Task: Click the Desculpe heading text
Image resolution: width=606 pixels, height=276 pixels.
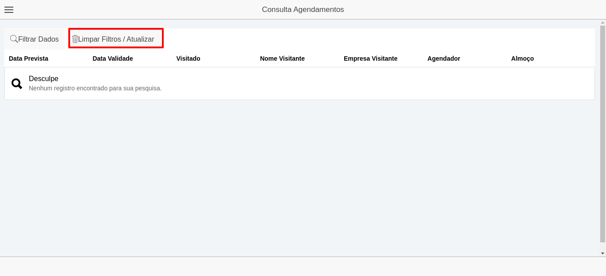Action: click(x=43, y=79)
